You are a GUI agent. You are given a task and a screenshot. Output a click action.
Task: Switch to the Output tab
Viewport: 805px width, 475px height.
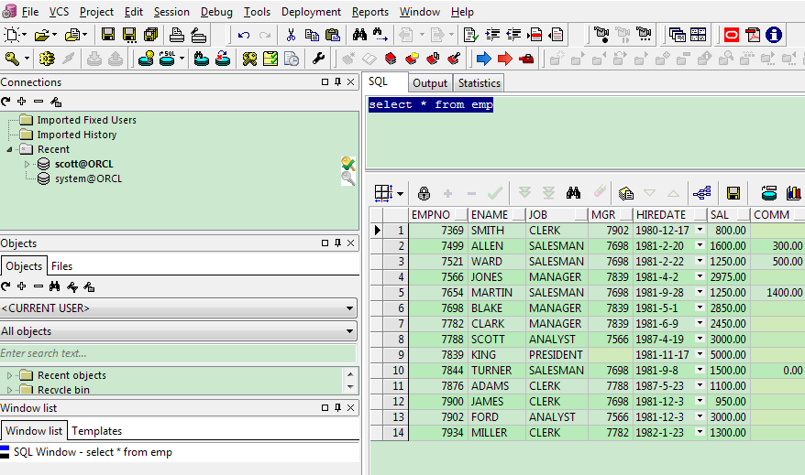click(429, 83)
